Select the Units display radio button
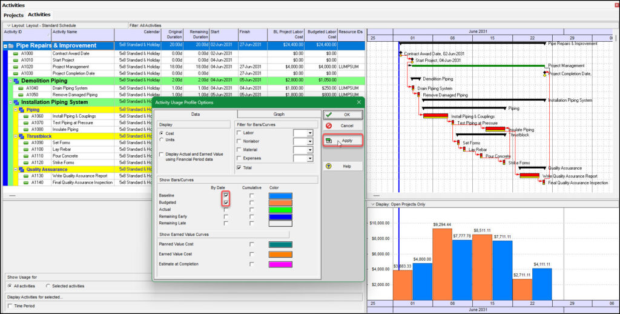Viewport: 620px width, 314px height. coord(161,140)
